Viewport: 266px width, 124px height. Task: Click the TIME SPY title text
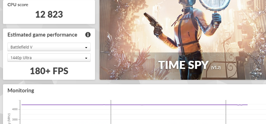pos(183,65)
